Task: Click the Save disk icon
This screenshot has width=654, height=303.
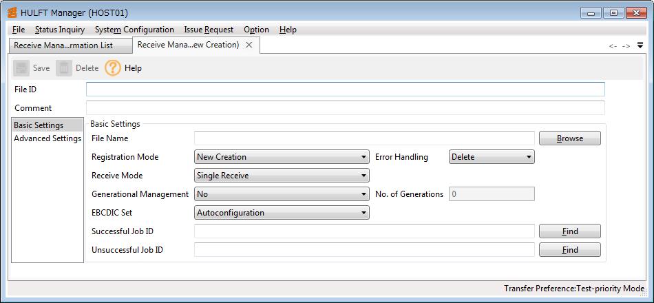Action: click(x=21, y=68)
